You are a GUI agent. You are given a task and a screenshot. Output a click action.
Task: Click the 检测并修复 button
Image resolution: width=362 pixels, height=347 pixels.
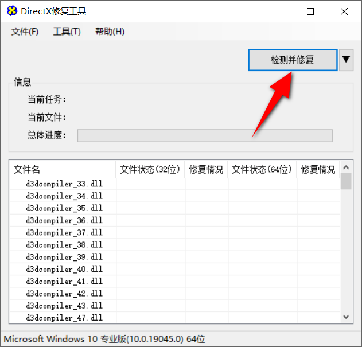(x=293, y=60)
